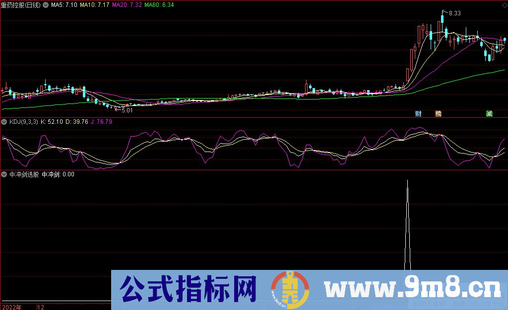Click the 榜 ranking list marker
Screen dimensions: 508x310
pyautogui.click(x=438, y=113)
